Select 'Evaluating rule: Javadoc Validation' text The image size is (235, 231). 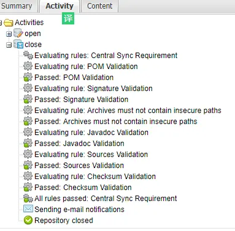[91, 133]
